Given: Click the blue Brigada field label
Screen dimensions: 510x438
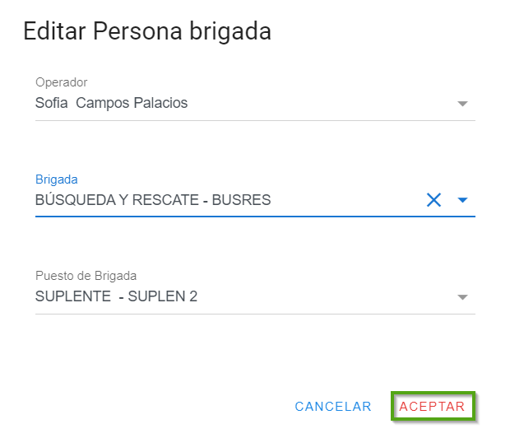Looking at the screenshot, I should point(57,179).
